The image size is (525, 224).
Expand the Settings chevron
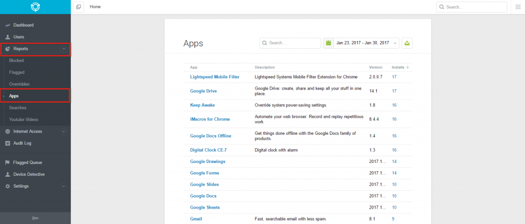tap(64, 186)
